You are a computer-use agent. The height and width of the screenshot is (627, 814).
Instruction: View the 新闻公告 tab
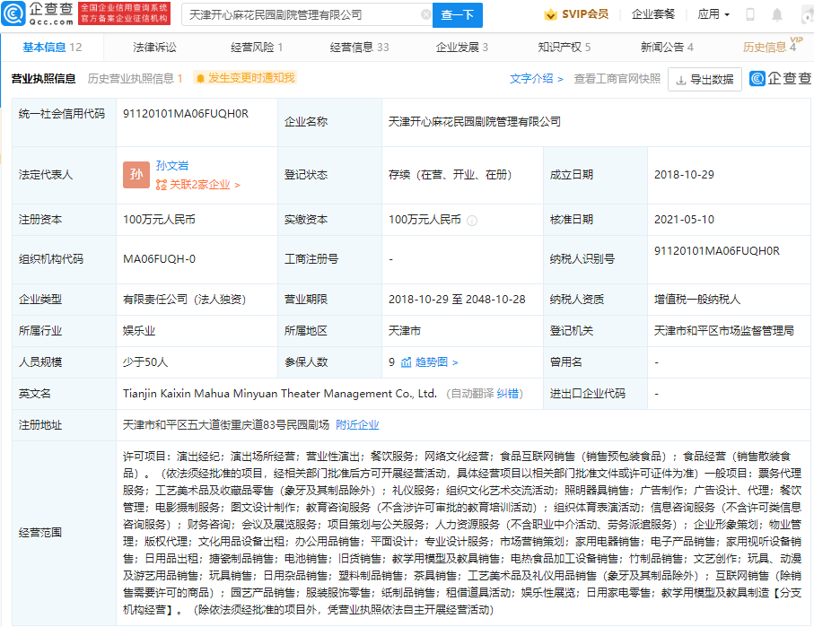click(x=667, y=48)
